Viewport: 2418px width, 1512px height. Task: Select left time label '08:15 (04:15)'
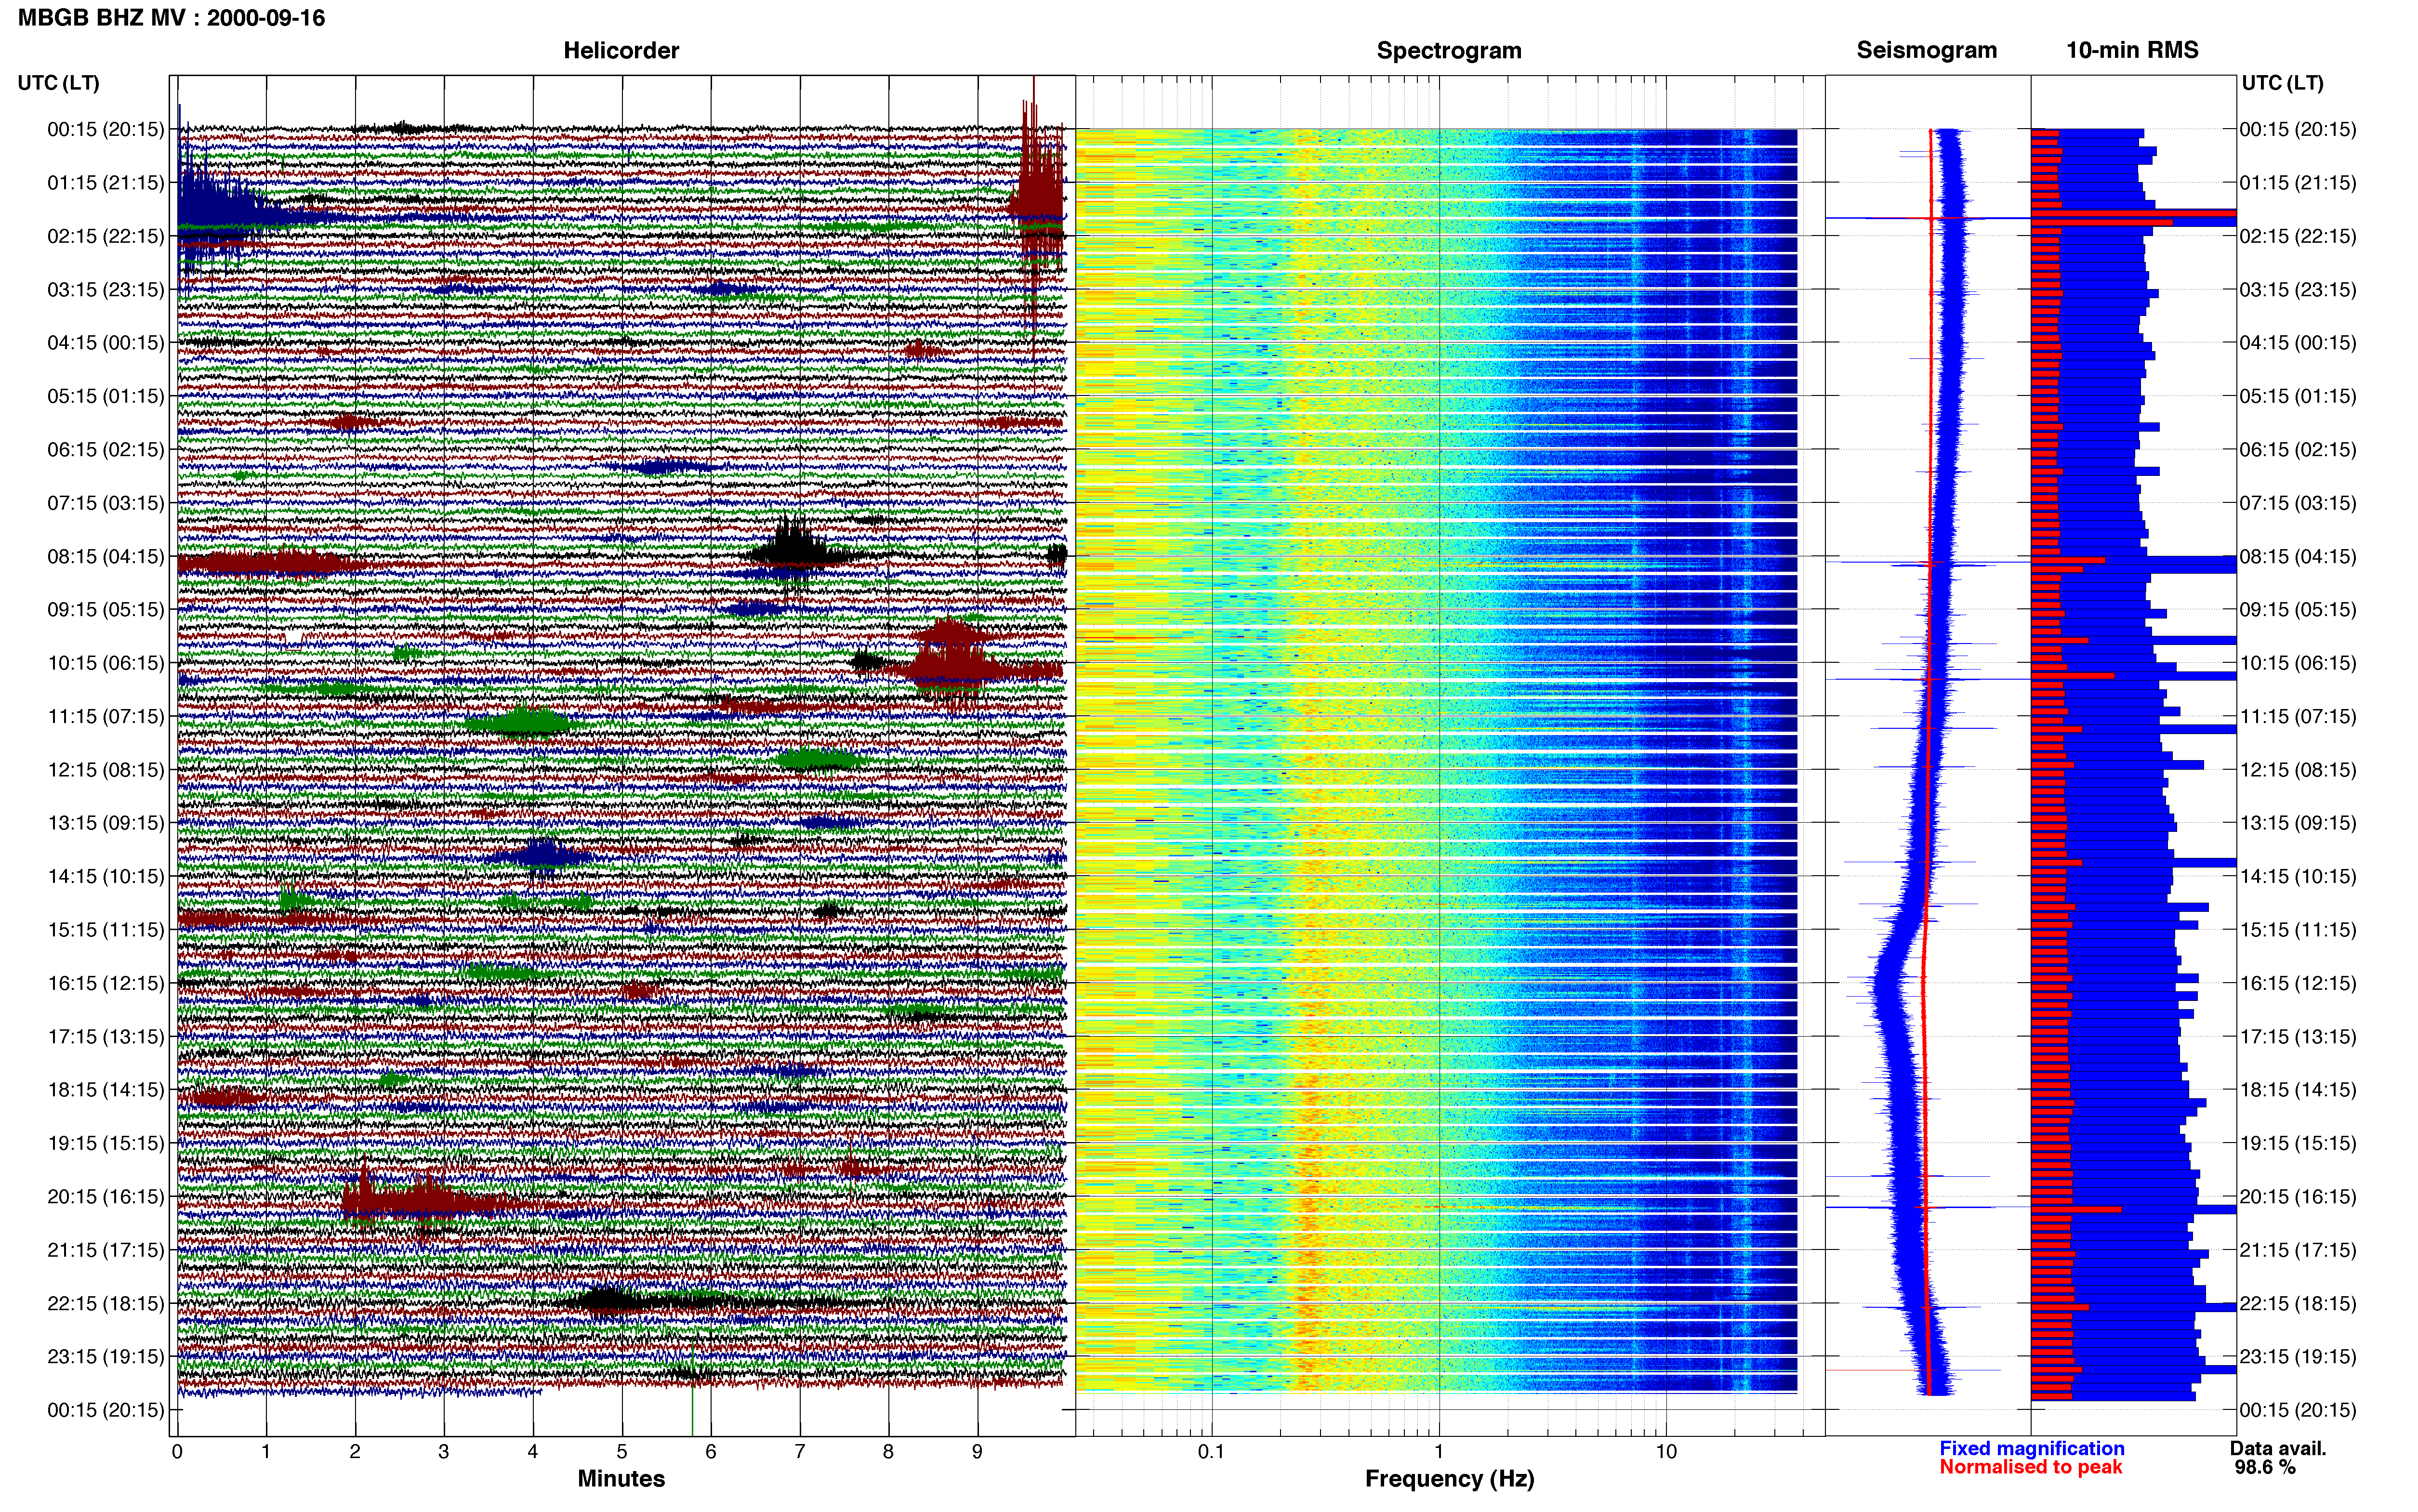106,556
